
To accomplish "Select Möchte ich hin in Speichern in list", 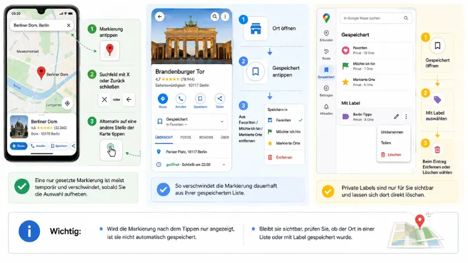I will coord(285,131).
